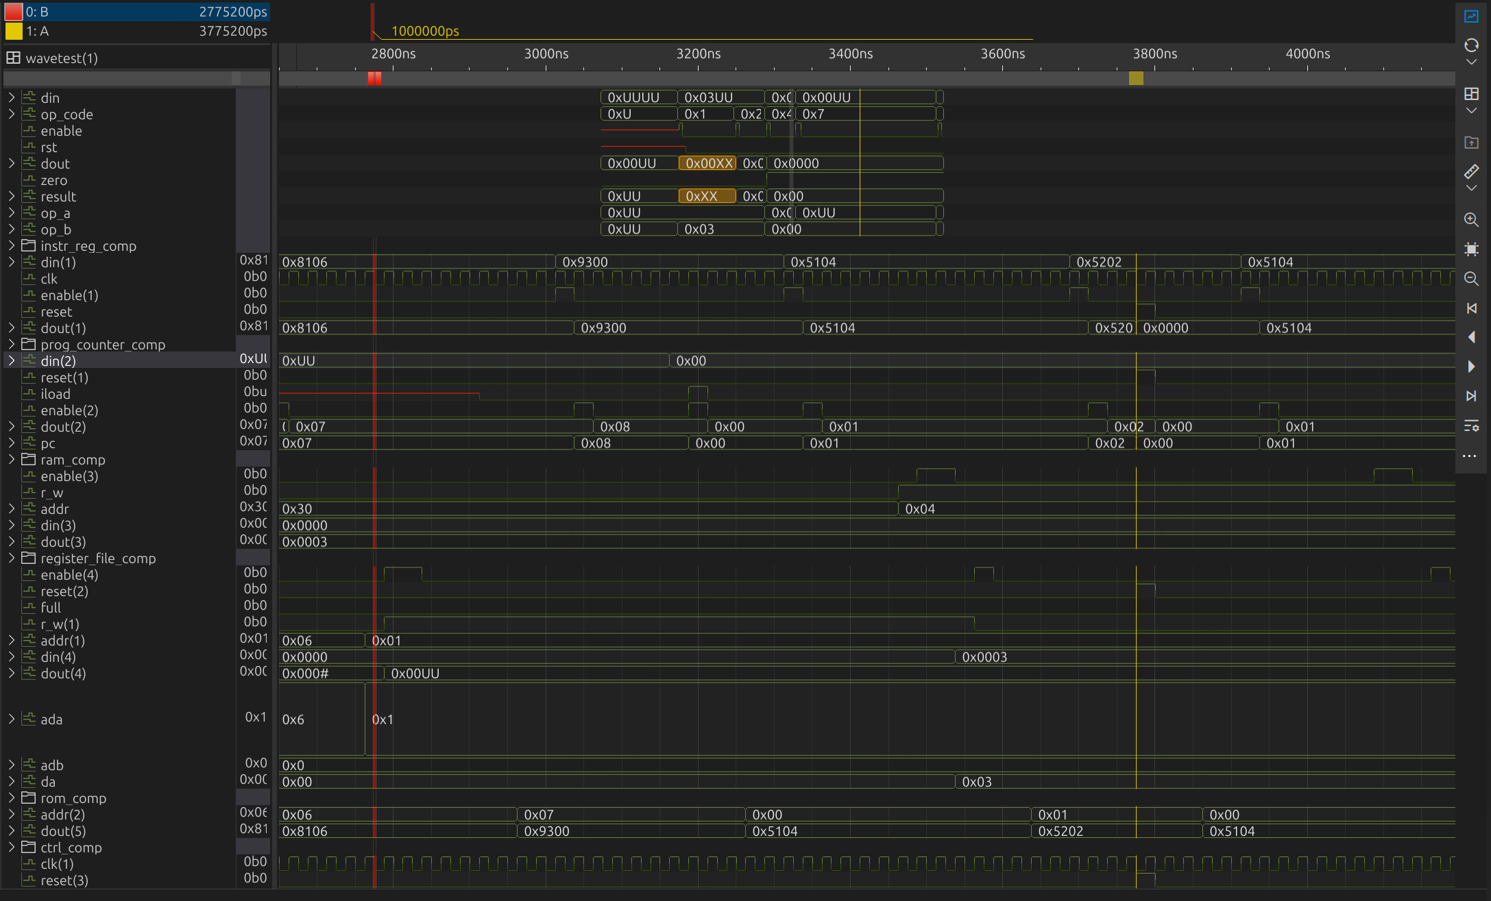Expand the highlighted din(2) signal

click(x=12, y=361)
